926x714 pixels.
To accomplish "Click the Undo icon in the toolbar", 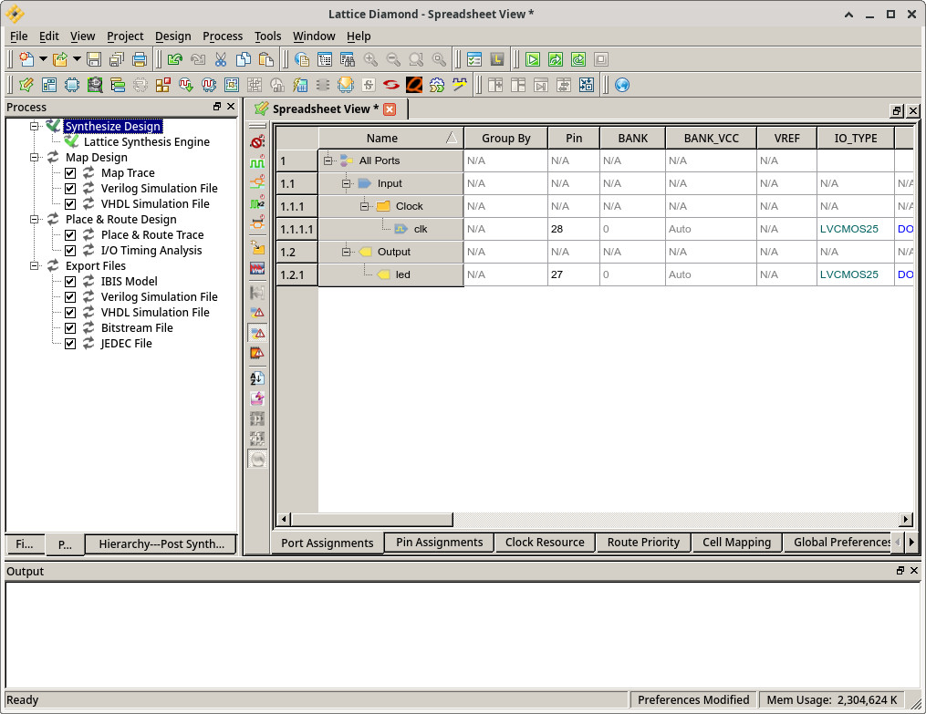I will (175, 59).
